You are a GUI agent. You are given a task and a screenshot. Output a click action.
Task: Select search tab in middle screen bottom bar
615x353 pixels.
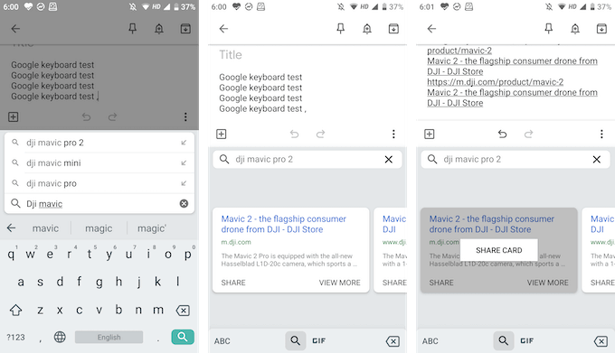coord(296,341)
